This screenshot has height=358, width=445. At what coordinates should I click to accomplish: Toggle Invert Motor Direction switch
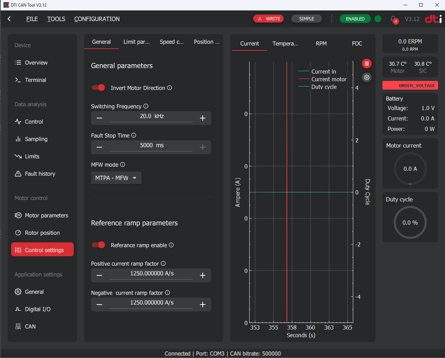pyautogui.click(x=98, y=88)
